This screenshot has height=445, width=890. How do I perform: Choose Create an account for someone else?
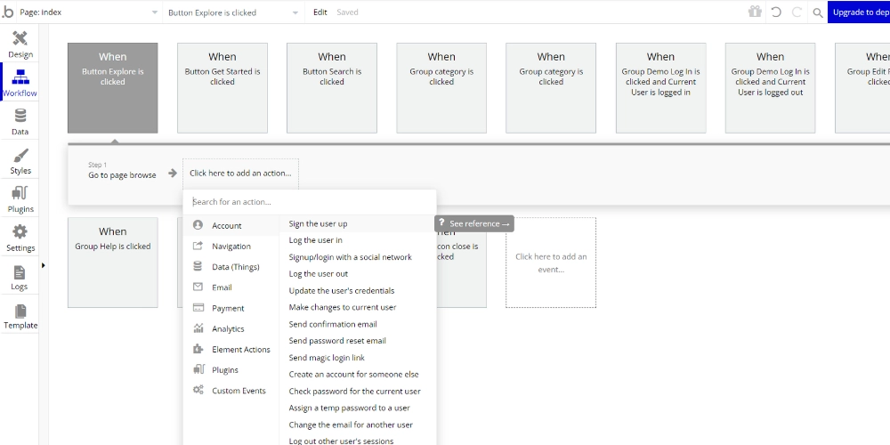(358, 374)
